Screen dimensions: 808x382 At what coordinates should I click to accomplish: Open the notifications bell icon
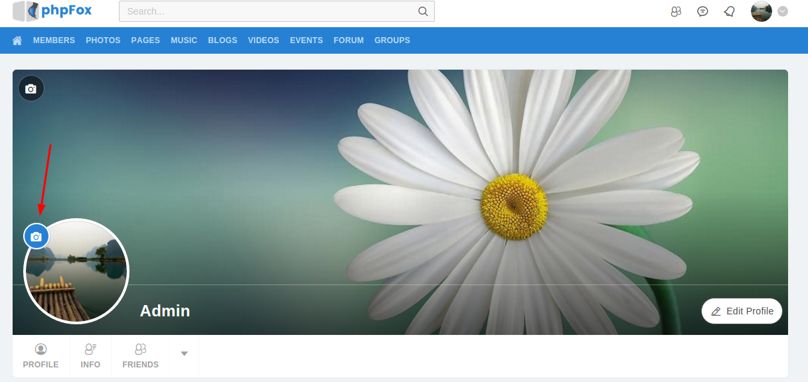point(729,11)
